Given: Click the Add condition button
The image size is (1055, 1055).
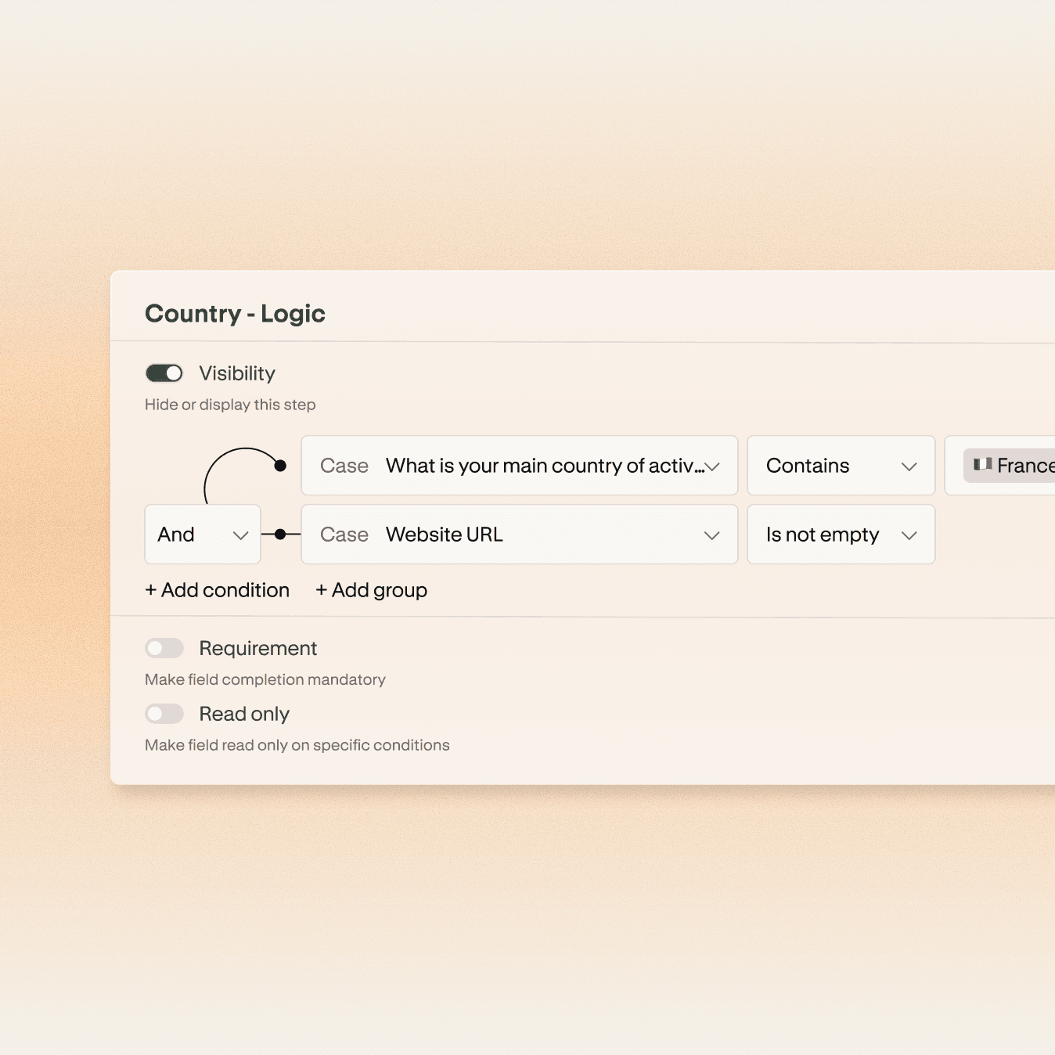Looking at the screenshot, I should (x=218, y=590).
